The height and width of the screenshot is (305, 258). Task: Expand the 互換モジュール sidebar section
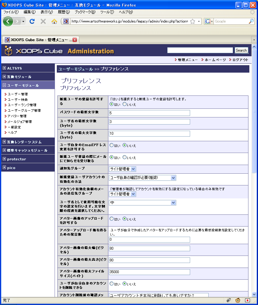point(4,76)
